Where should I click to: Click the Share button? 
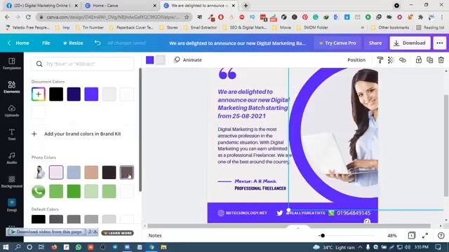(375, 43)
